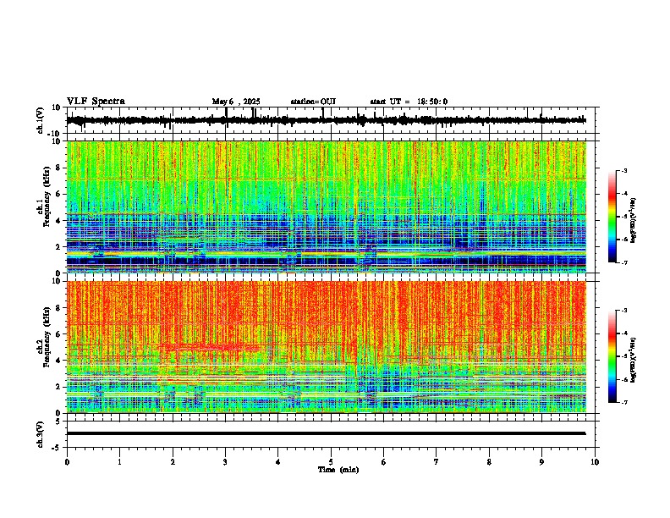
Task: Click ch.2 frequency axis tick "6"
Action: [x=59, y=334]
